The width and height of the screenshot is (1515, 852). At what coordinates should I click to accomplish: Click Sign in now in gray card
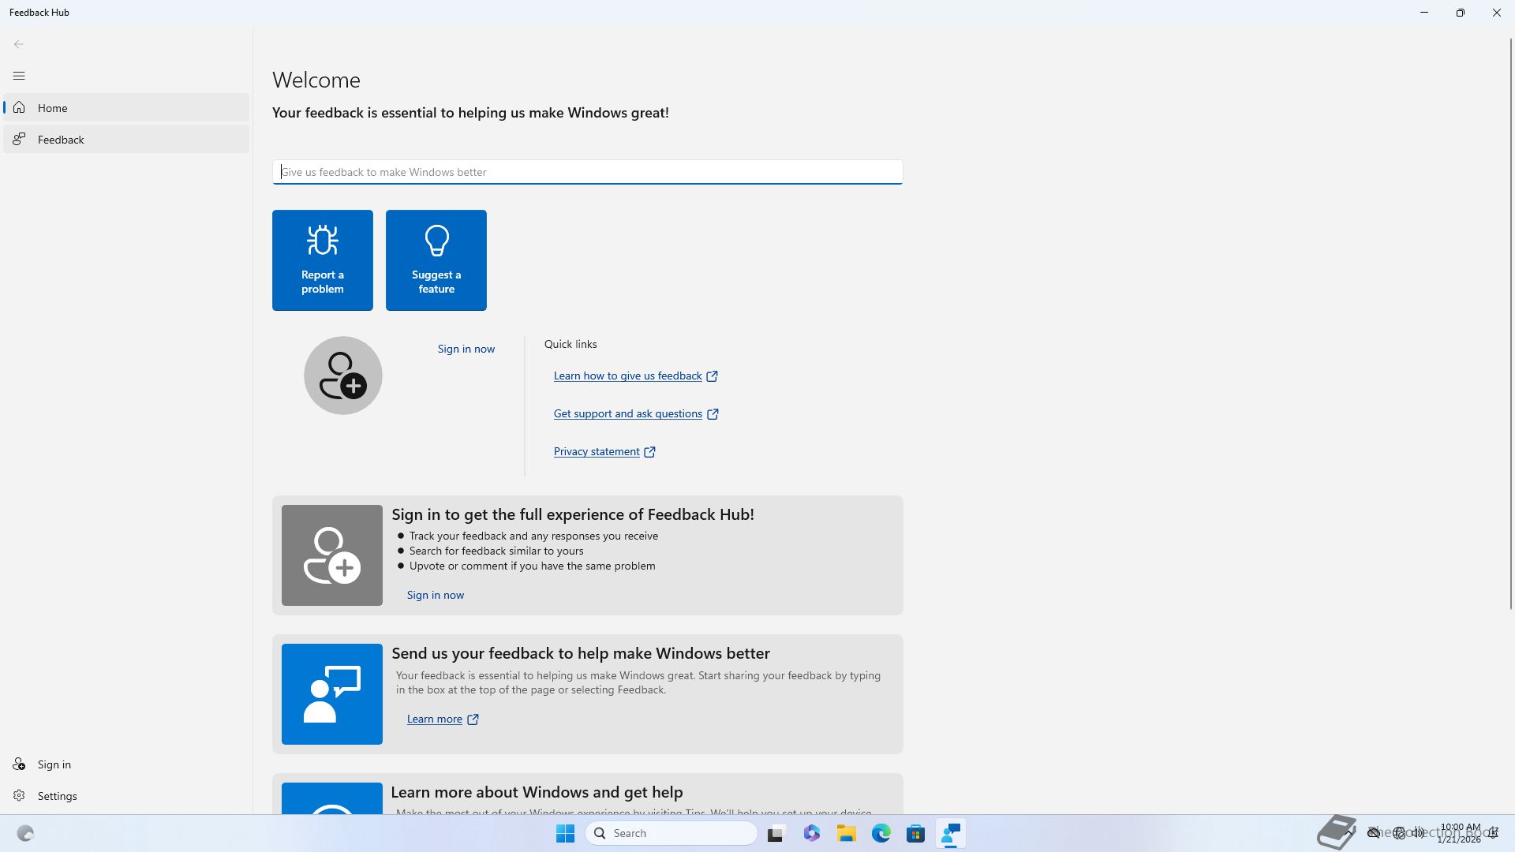click(435, 595)
